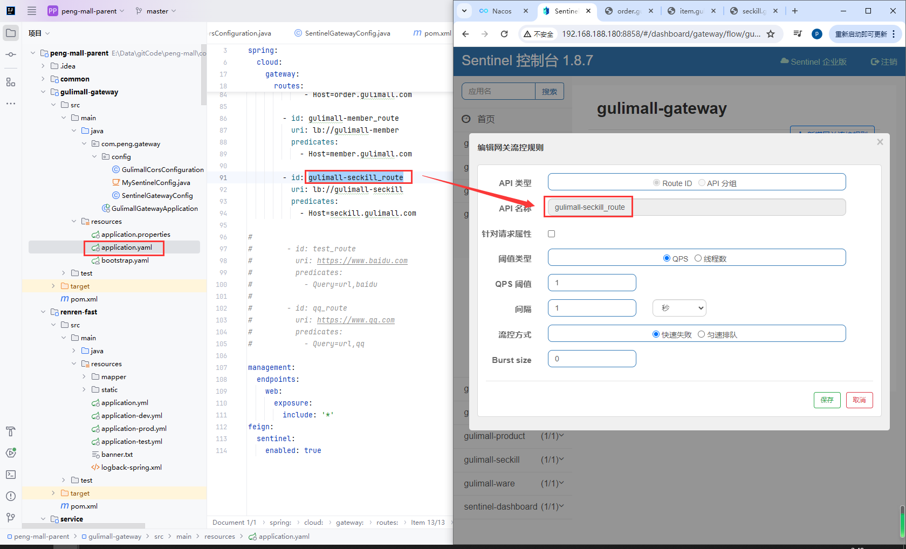Open the Problems tool window icon
906x549 pixels.
pyautogui.click(x=11, y=496)
